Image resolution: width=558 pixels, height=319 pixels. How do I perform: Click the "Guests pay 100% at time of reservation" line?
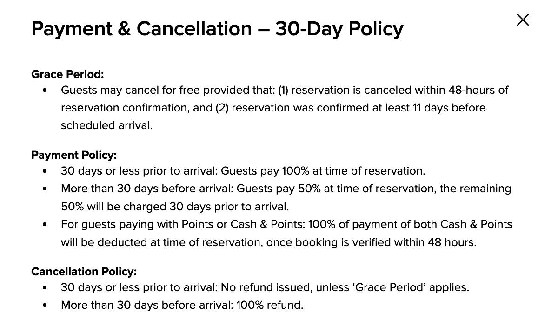[243, 171]
